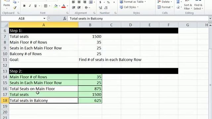The image size is (212, 119).
Task: Align text left
Action: pyautogui.click(x=74, y=2)
